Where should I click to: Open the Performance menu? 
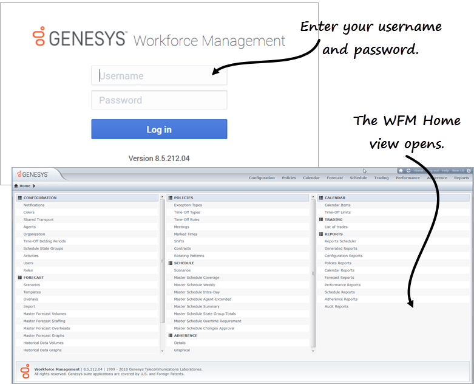(x=407, y=178)
